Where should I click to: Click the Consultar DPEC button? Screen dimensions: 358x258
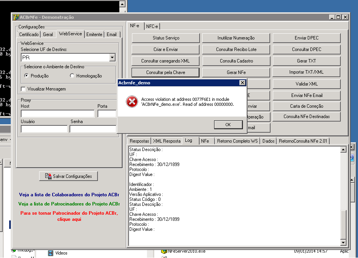click(307, 49)
